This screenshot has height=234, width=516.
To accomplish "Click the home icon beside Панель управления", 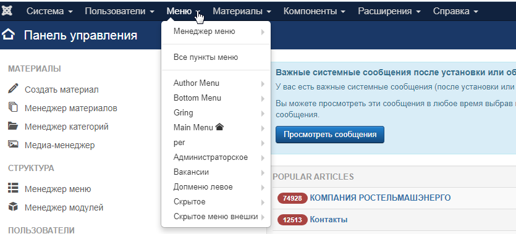I will pos(8,34).
